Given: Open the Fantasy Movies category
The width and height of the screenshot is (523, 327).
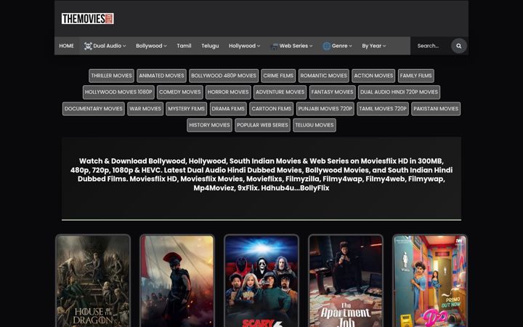Looking at the screenshot, I should (332, 92).
